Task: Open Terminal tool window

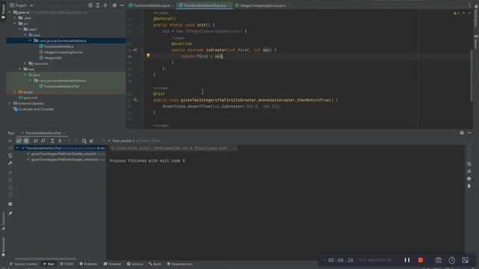Action: [112, 264]
